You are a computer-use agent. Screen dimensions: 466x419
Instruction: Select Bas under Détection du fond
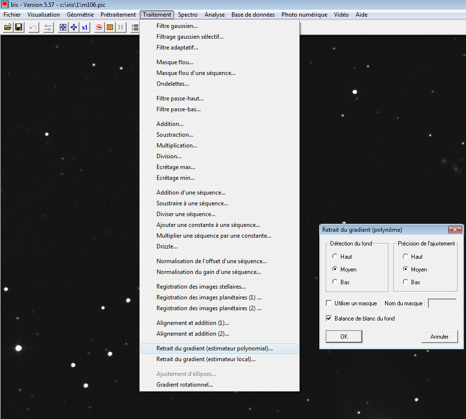[335, 282]
